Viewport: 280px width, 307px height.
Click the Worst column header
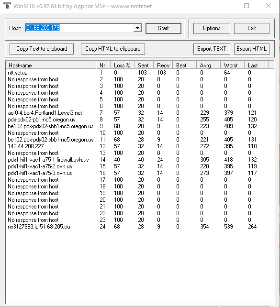(x=233, y=66)
